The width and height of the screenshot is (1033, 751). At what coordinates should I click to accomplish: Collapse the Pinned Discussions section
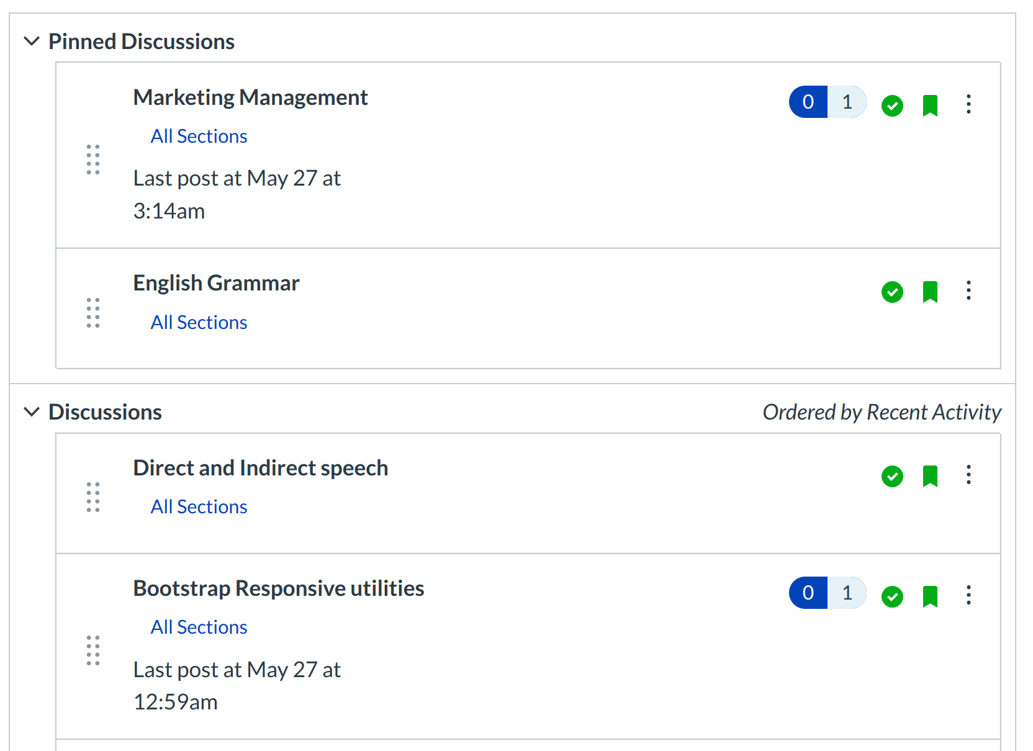point(32,42)
